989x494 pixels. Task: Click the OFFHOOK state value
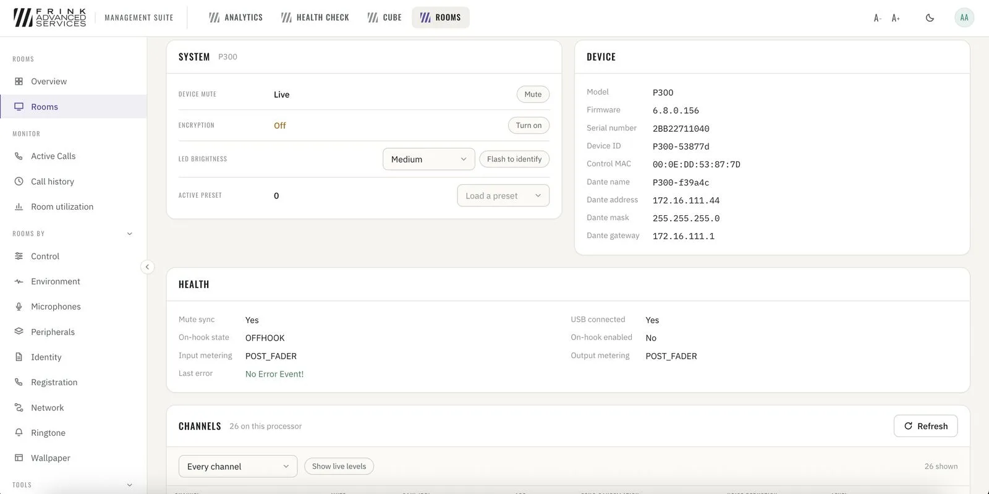click(265, 338)
